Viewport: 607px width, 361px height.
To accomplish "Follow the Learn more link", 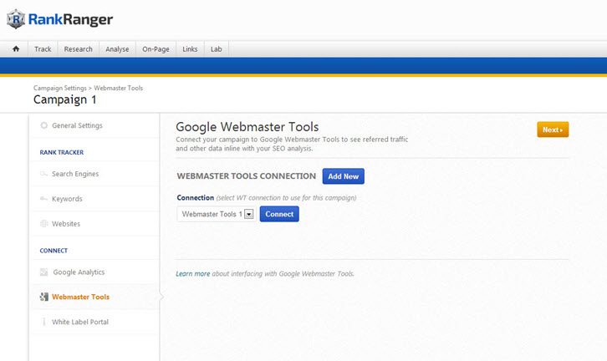I will 193,273.
